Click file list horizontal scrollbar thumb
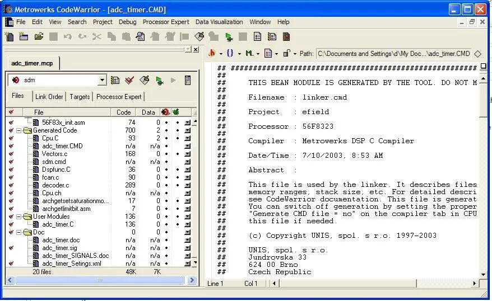This screenshot has width=492, height=301. pos(100,280)
